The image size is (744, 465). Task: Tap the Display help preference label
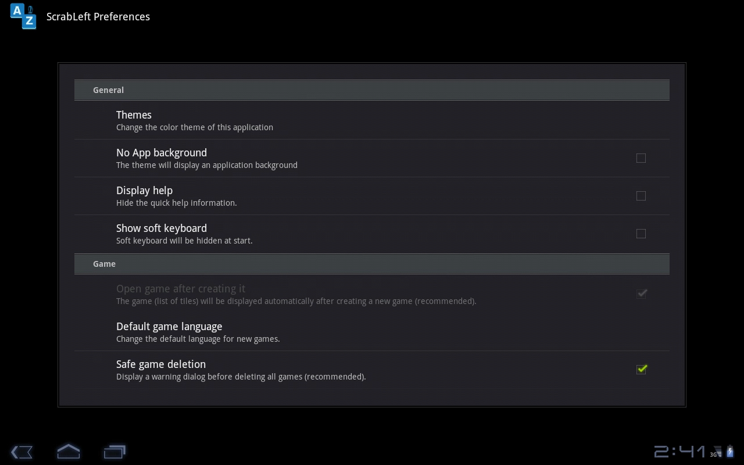tap(144, 191)
